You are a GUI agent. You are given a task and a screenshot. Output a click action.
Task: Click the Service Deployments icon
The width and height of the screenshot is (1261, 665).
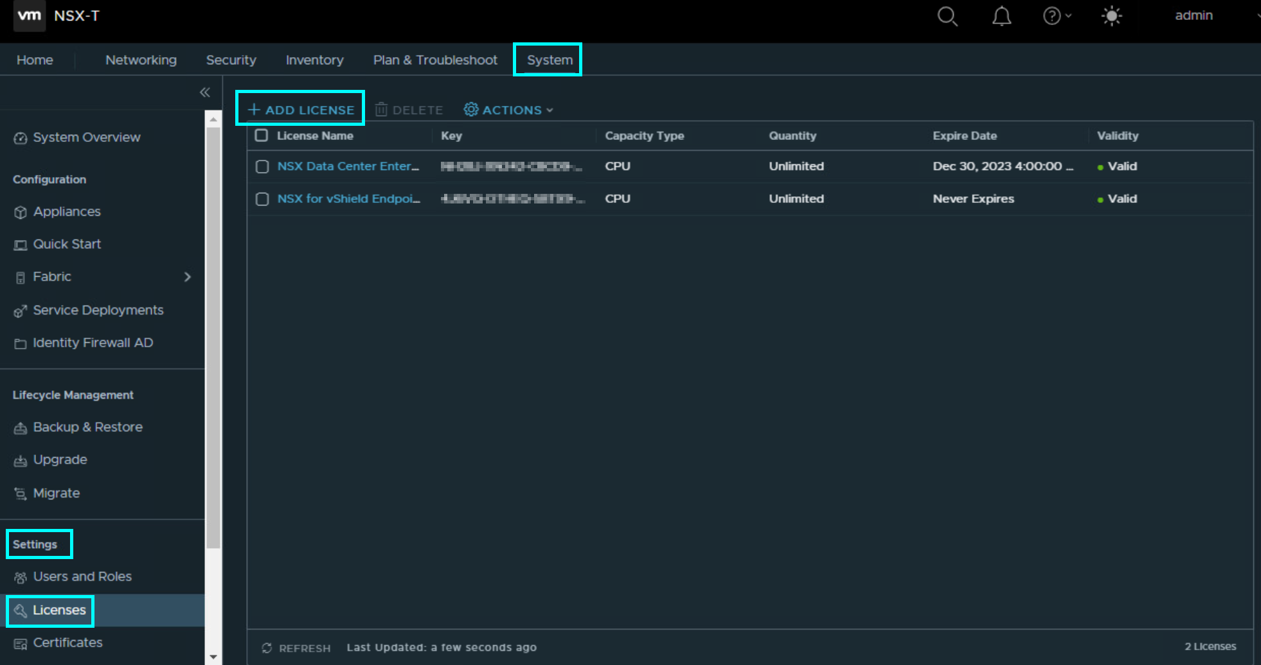[x=21, y=311]
